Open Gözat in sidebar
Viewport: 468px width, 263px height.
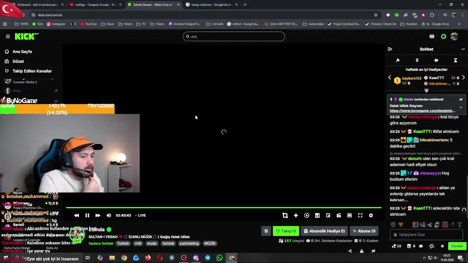click(18, 61)
